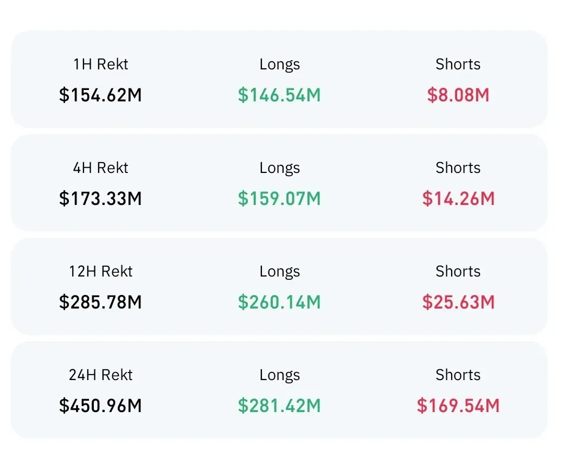This screenshot has height=456, width=571.
Task: Click the $159.07M longs amount
Action: (279, 198)
